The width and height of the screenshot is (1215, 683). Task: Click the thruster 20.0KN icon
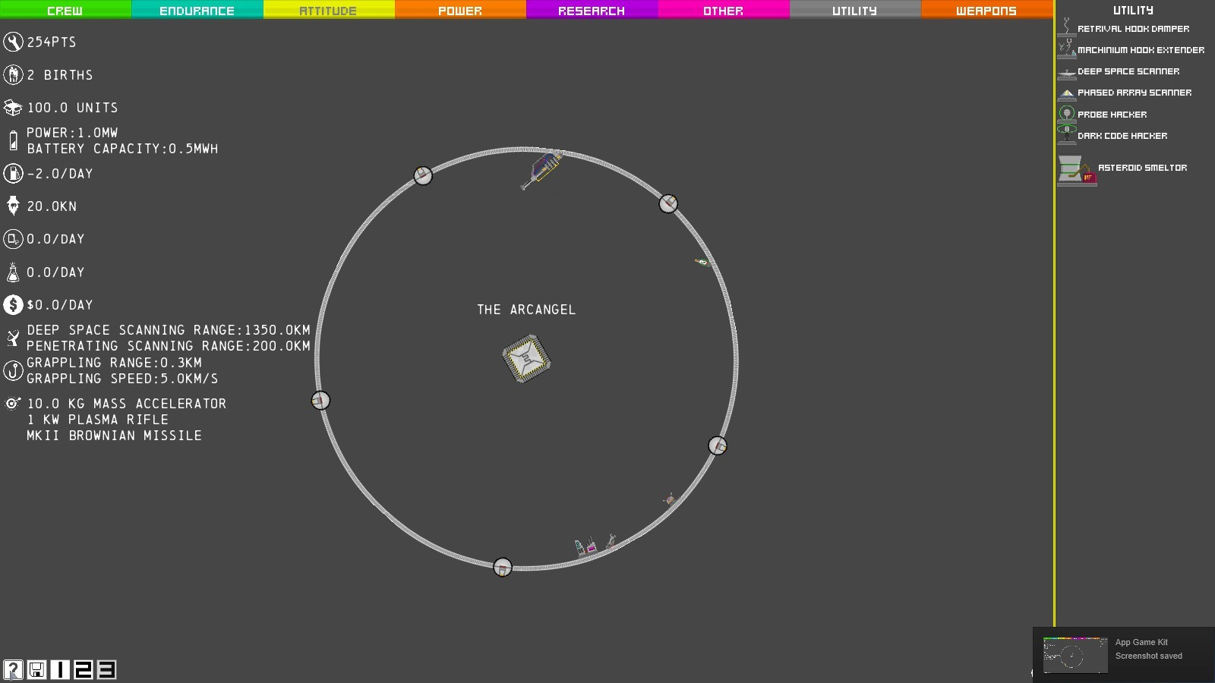point(13,206)
